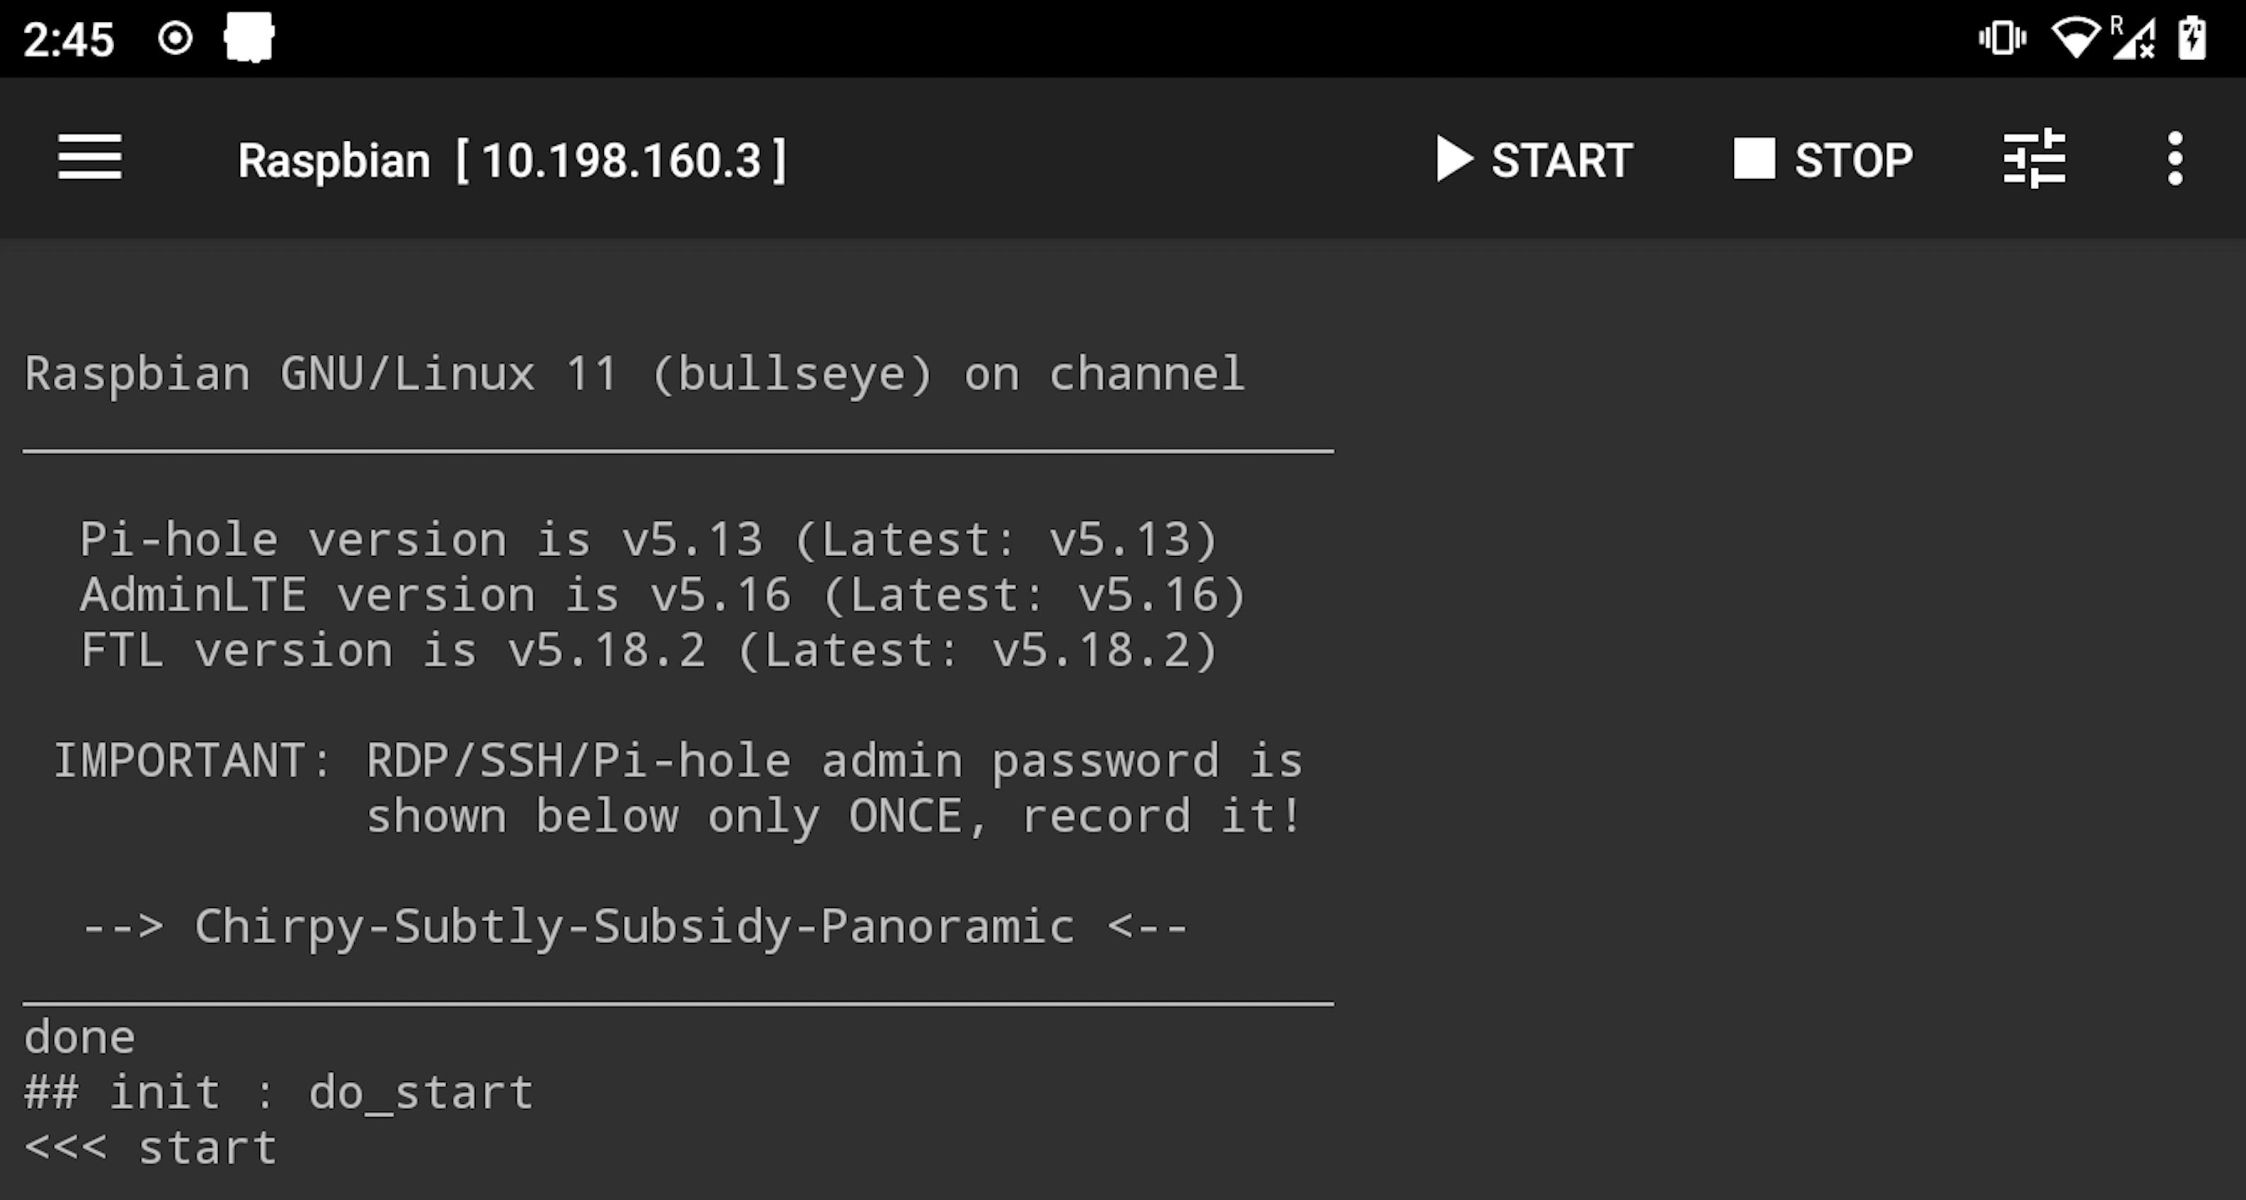Open the navigation drawer menu
The width and height of the screenshot is (2246, 1200).
click(90, 158)
